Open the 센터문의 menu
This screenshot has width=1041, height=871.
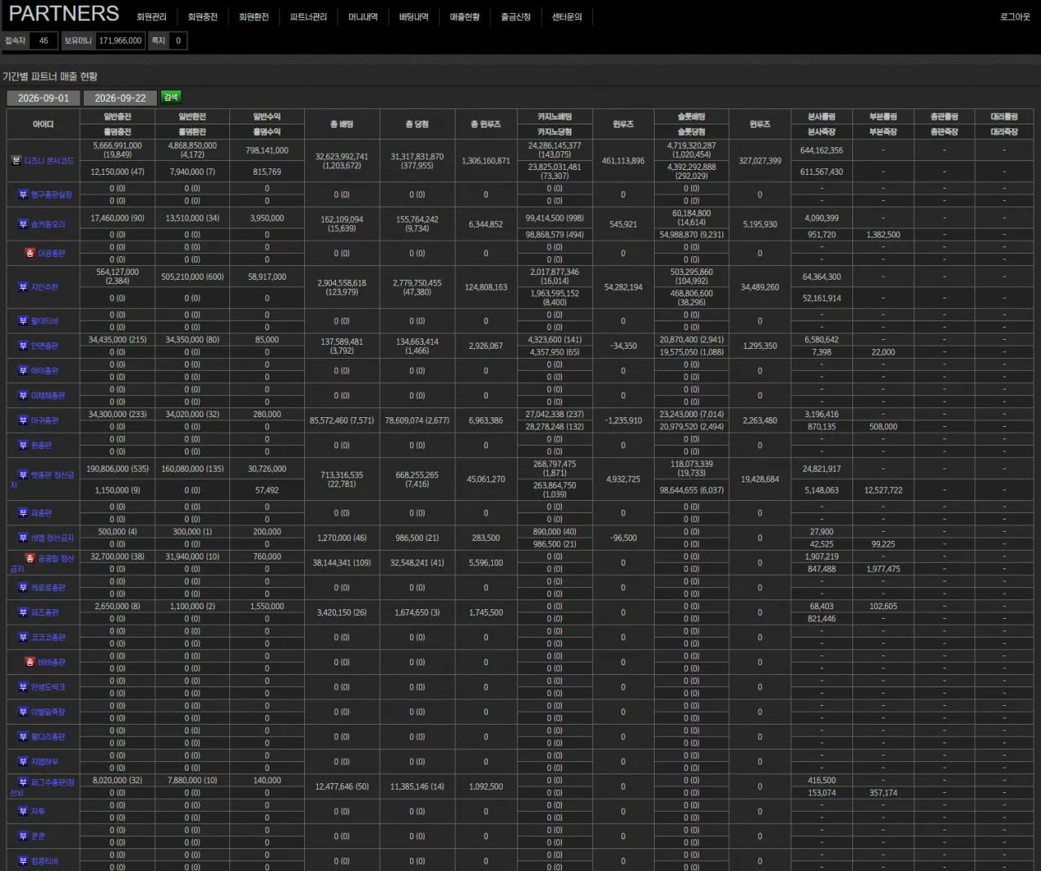[567, 16]
